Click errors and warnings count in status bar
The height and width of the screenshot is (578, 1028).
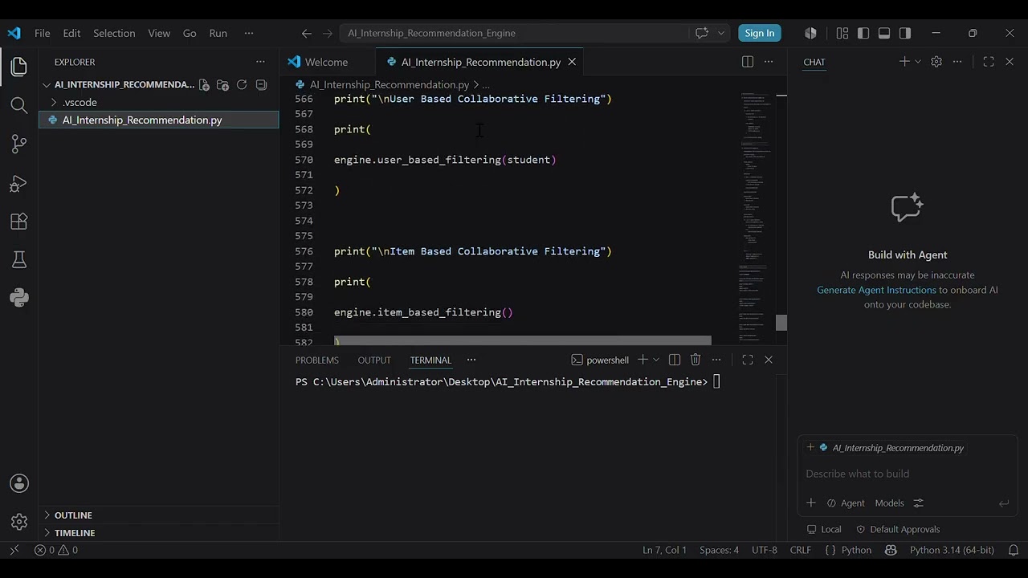[56, 550]
